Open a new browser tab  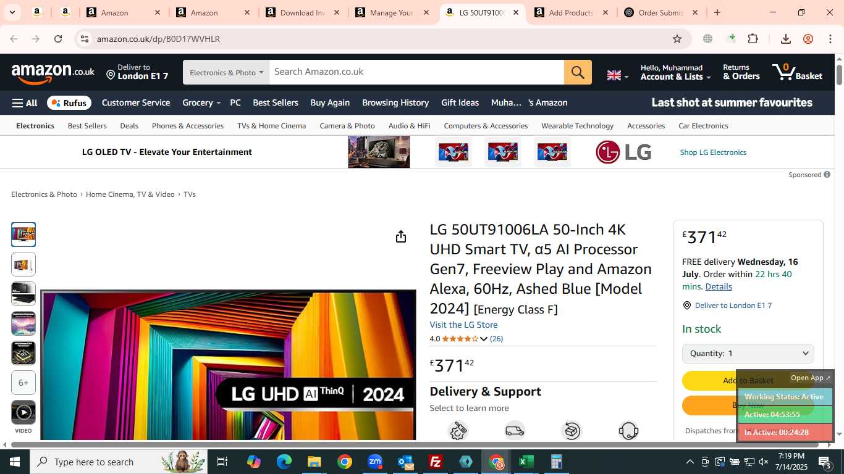[717, 12]
